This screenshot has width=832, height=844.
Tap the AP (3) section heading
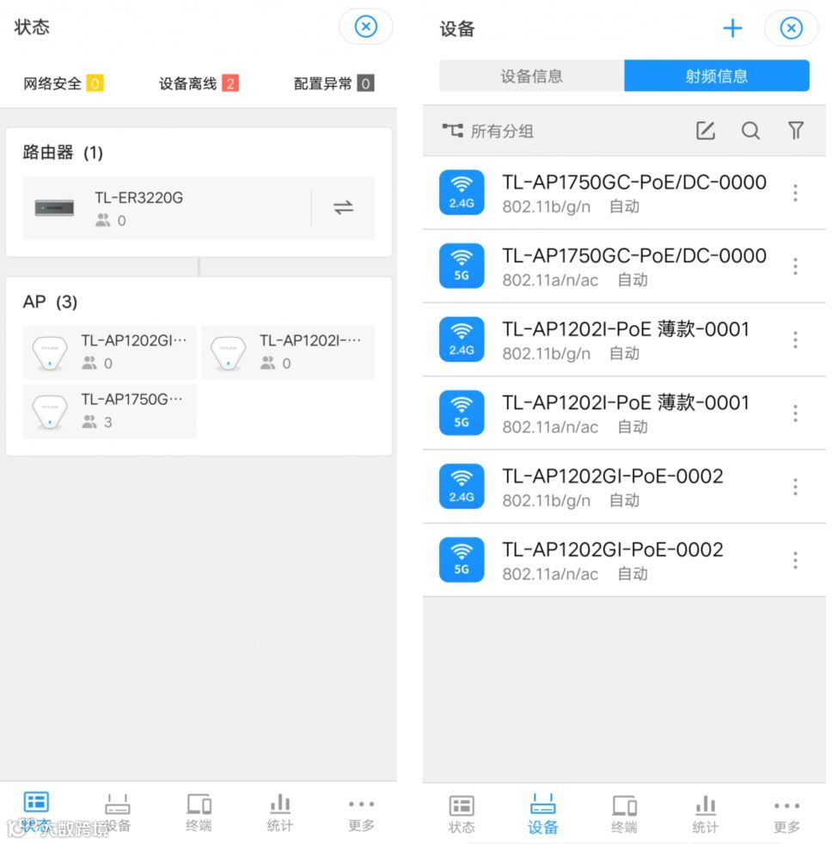tap(50, 302)
